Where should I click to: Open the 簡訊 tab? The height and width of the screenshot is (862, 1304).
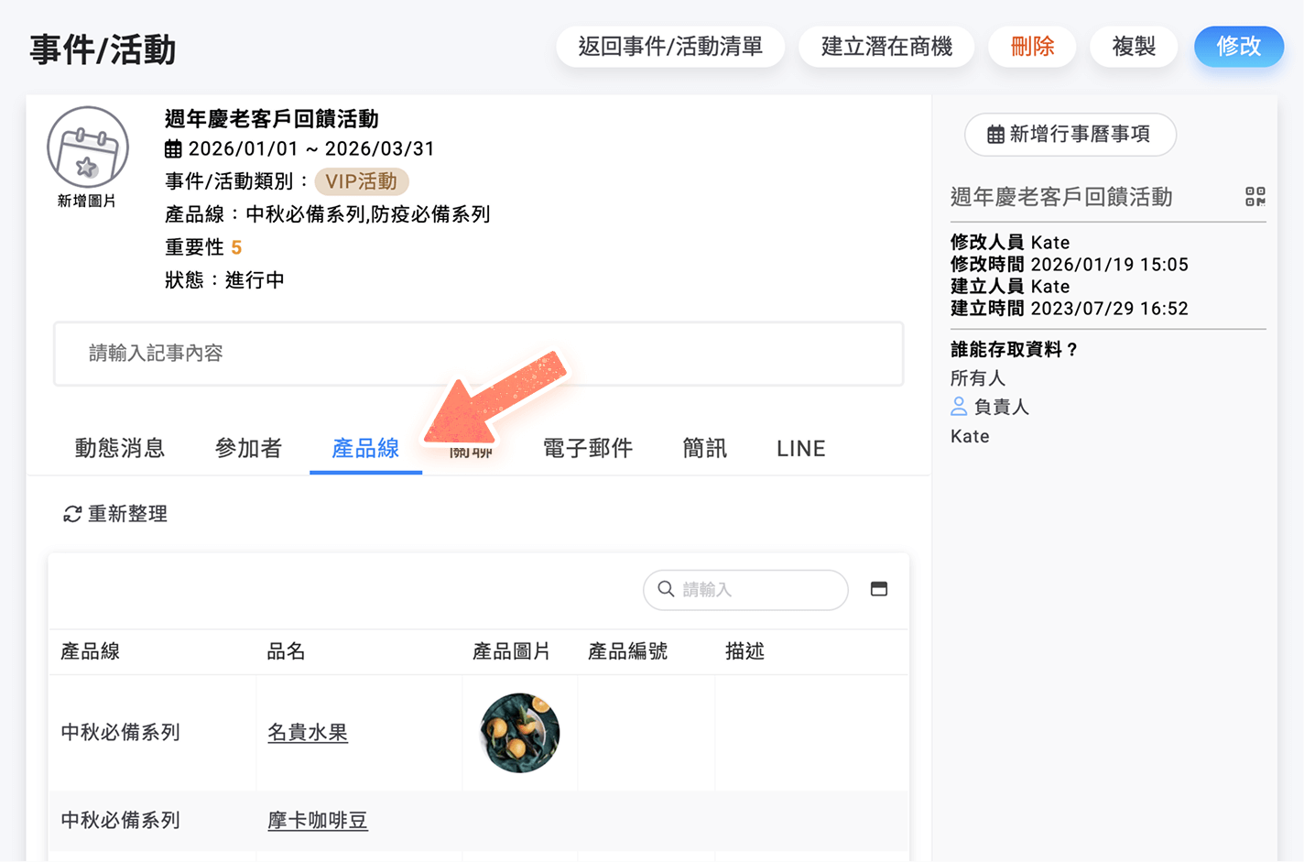click(x=704, y=448)
